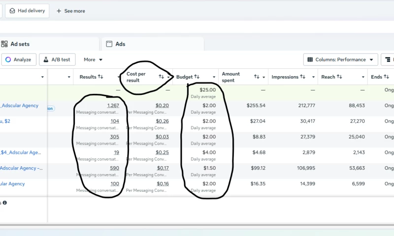394x236 pixels.
Task: Click the A/B test flask icon
Action: pos(46,59)
